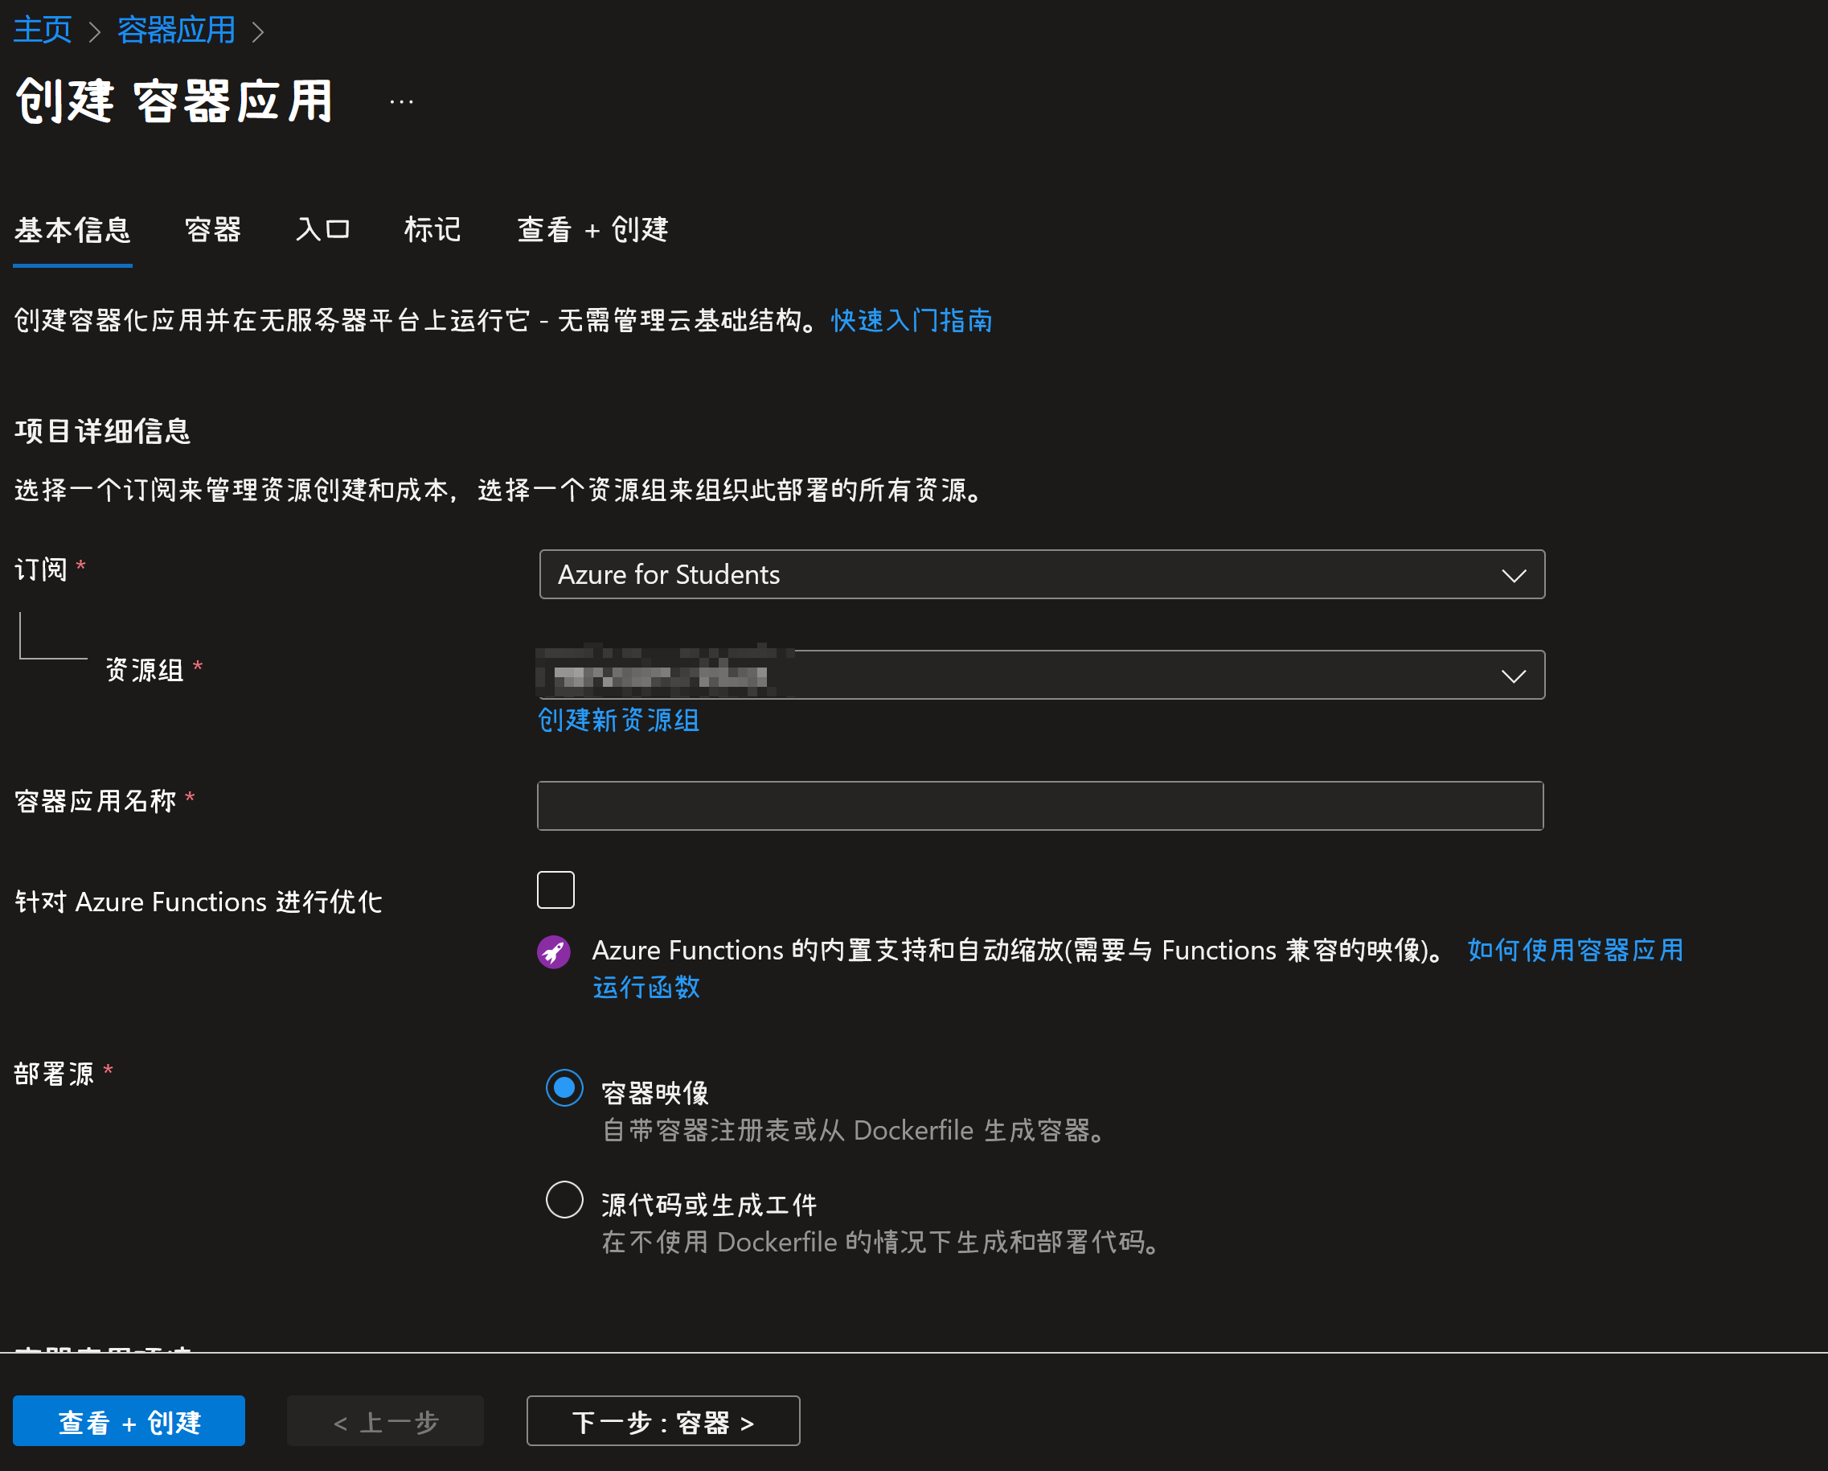Switch to the 容器 tab

tap(213, 230)
